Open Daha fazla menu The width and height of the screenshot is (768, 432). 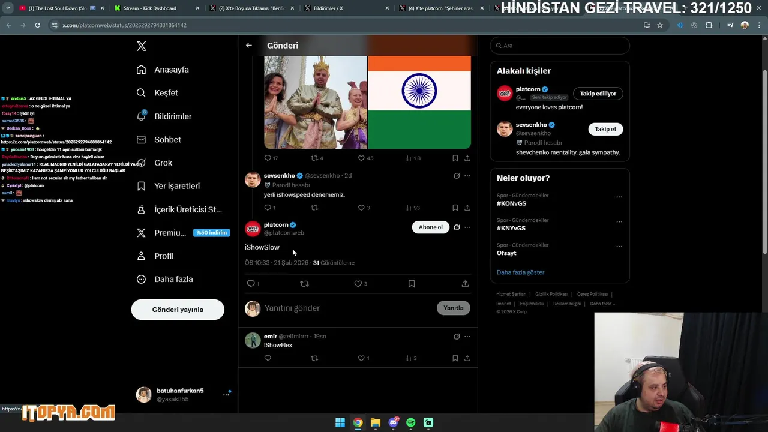click(164, 279)
